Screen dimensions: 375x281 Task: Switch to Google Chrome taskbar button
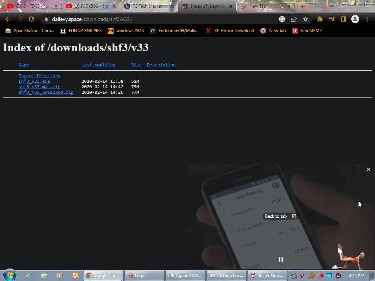point(103,276)
